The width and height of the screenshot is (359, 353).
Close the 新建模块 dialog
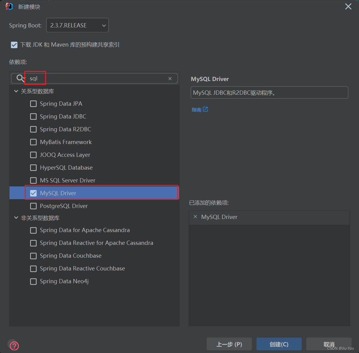point(348,6)
